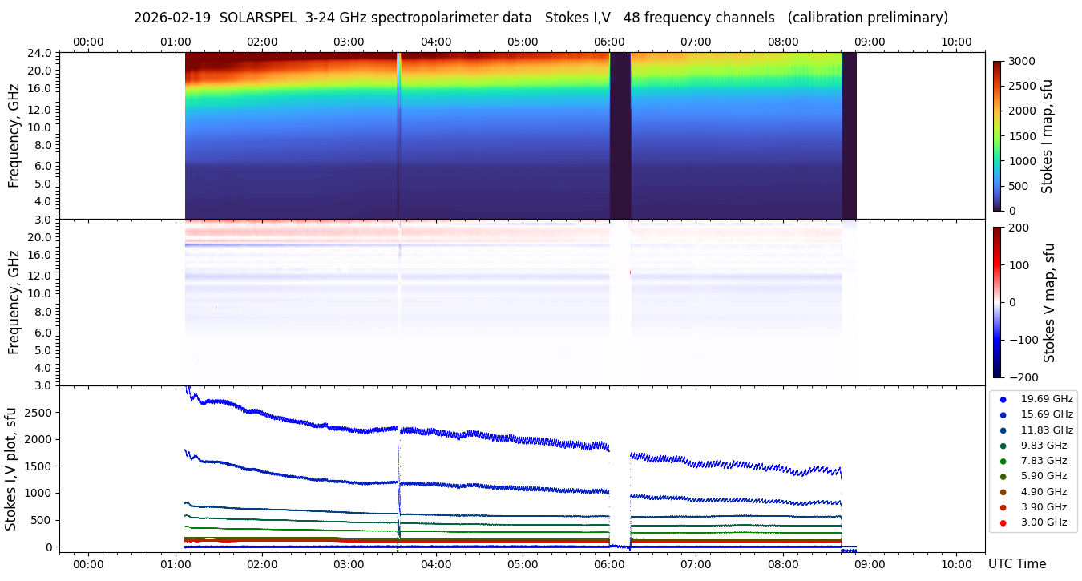Click the Stokes V map colorbar

click(x=997, y=302)
